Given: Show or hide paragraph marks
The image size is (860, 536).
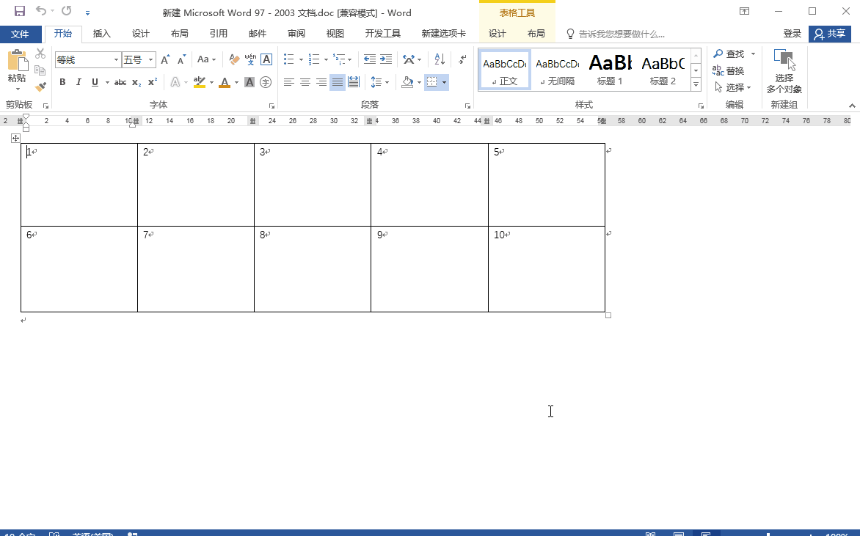Looking at the screenshot, I should (x=462, y=59).
